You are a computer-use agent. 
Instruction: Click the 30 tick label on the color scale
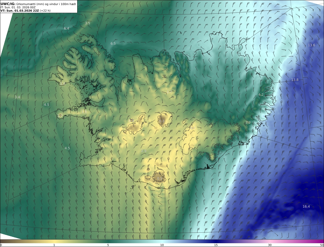click(x=270, y=245)
